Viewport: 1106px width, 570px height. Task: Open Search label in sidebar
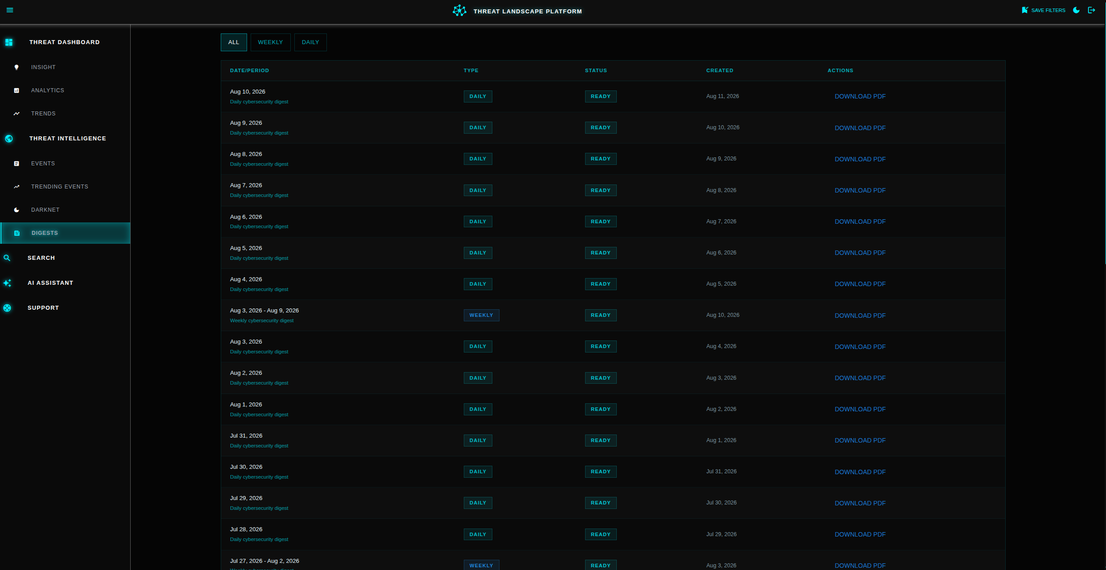click(41, 258)
